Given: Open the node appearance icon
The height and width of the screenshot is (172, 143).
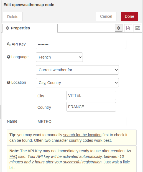Looking at the screenshot, I should pyautogui.click(x=137, y=28).
